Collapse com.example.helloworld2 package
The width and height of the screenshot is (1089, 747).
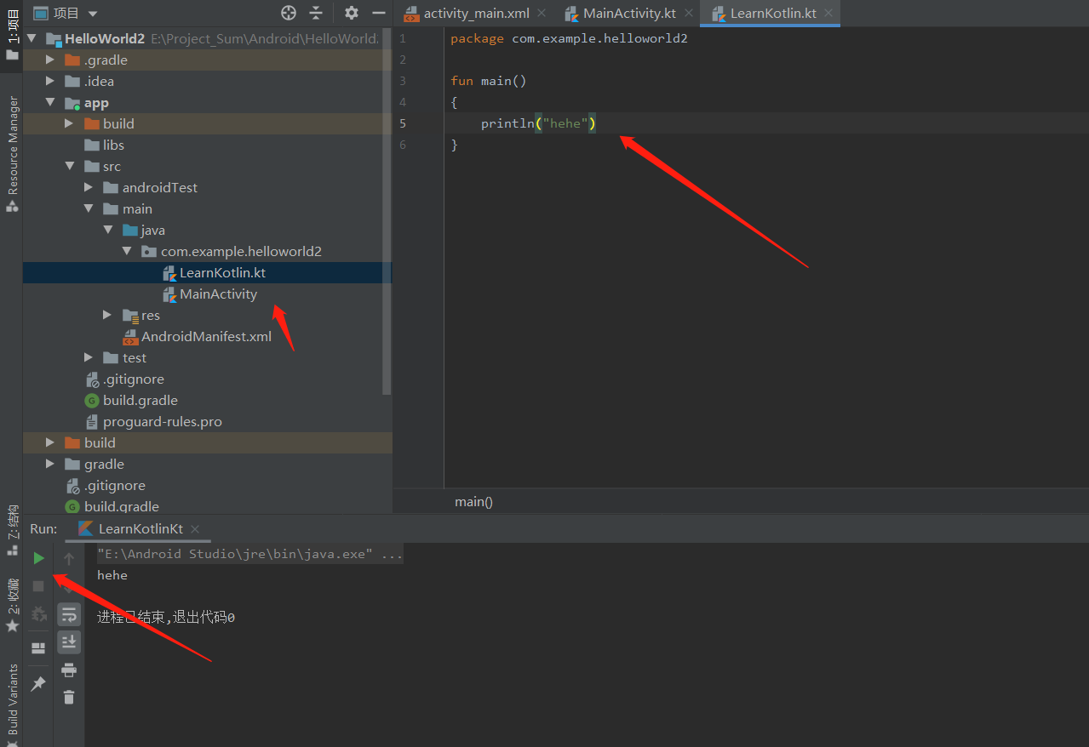point(126,251)
